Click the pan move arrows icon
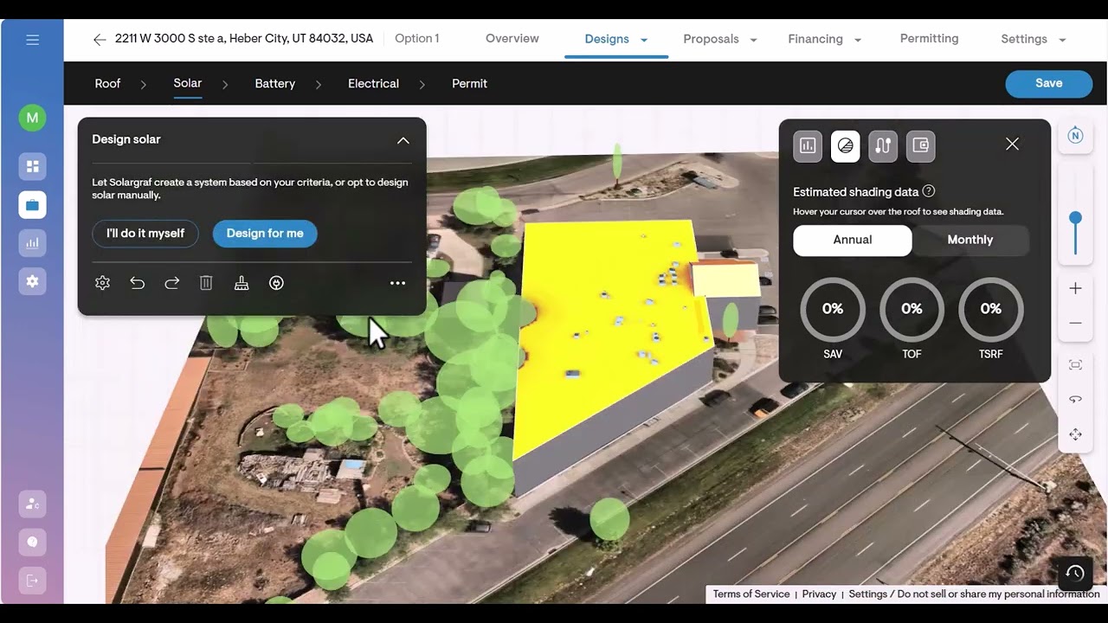The width and height of the screenshot is (1108, 623). click(x=1075, y=434)
